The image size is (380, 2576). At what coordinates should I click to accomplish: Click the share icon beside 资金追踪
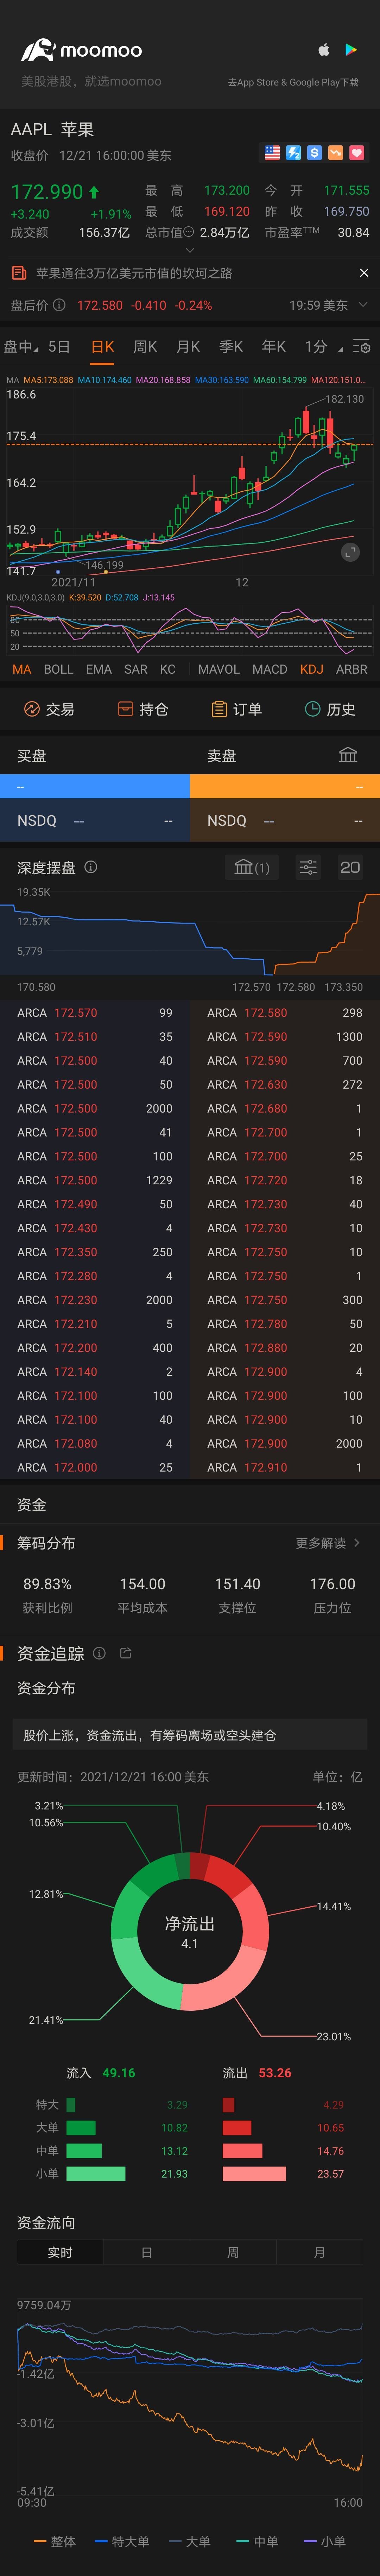(125, 1653)
